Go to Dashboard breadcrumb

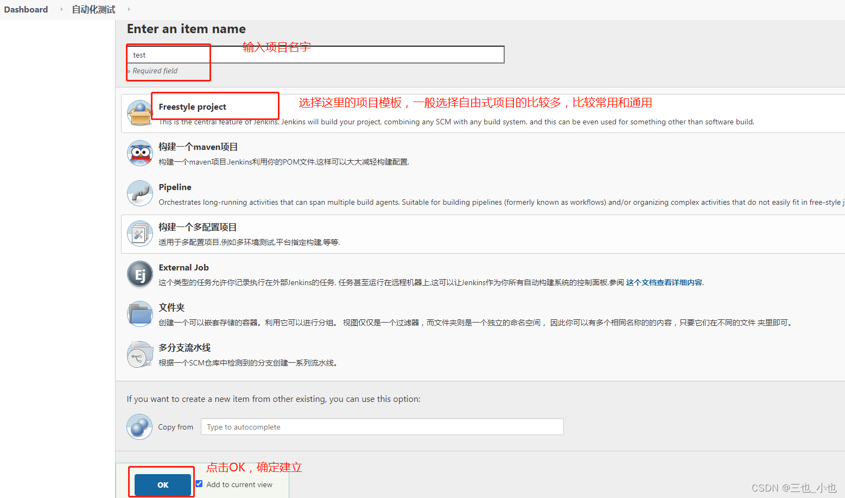[26, 9]
